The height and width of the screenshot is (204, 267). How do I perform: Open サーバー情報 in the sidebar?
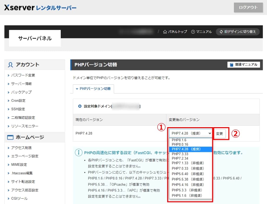coord(21,84)
